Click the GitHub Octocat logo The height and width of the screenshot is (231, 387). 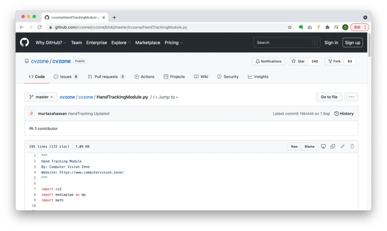[25, 42]
